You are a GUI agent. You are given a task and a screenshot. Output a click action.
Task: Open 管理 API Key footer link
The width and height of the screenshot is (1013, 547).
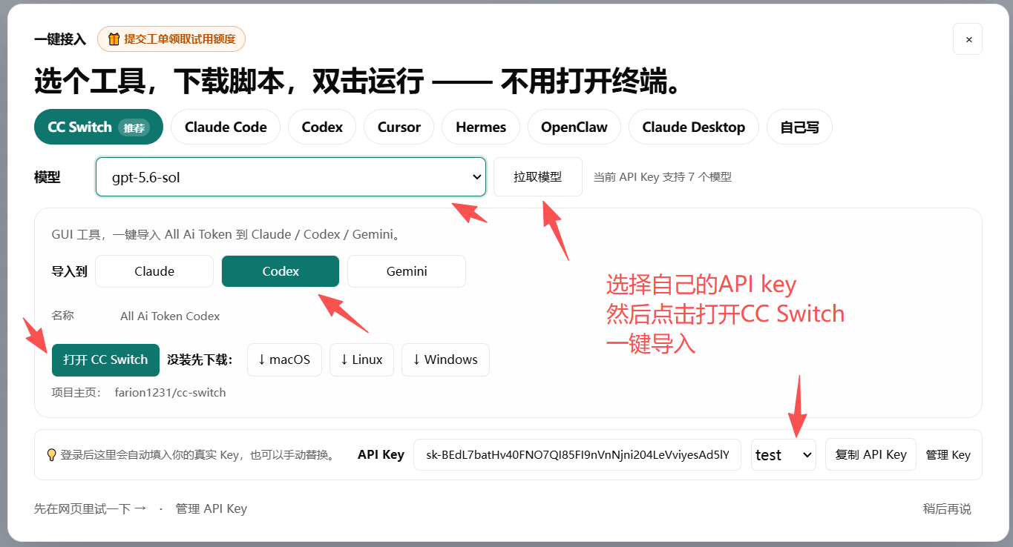coord(212,508)
